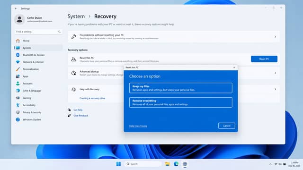Open the Windows Start menu

(118, 164)
